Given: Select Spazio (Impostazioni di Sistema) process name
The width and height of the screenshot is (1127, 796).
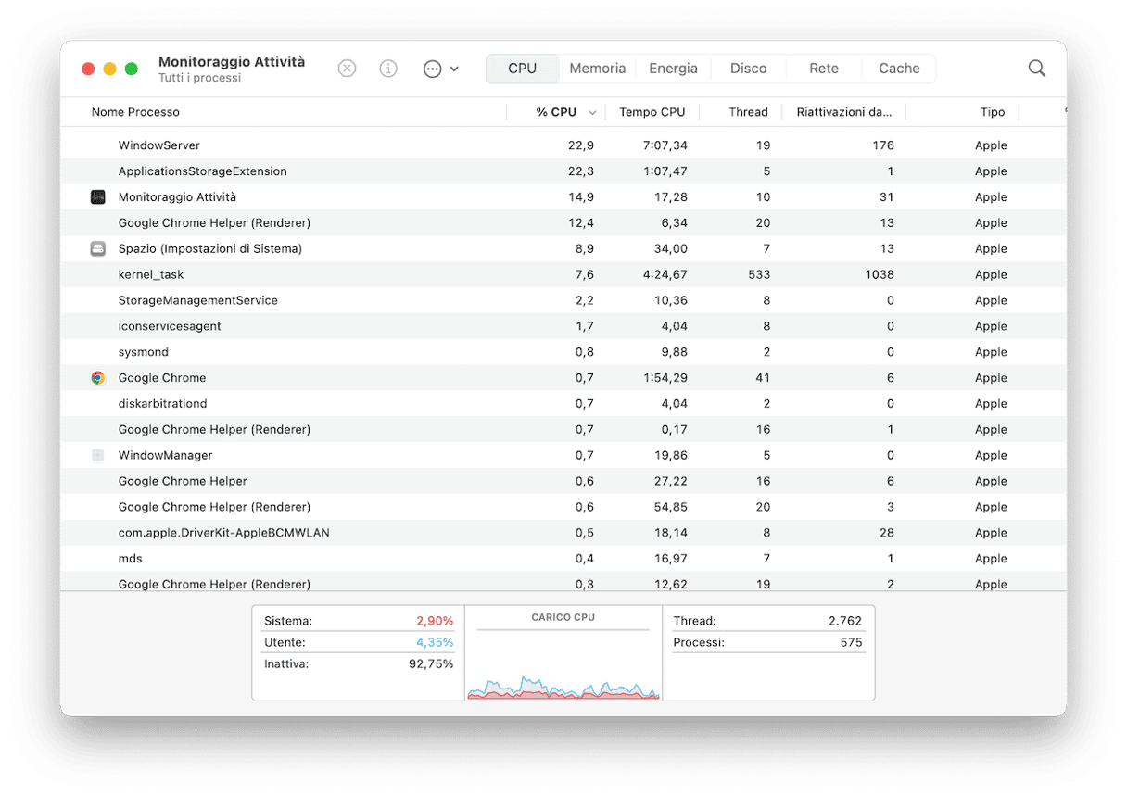Looking at the screenshot, I should tap(210, 249).
